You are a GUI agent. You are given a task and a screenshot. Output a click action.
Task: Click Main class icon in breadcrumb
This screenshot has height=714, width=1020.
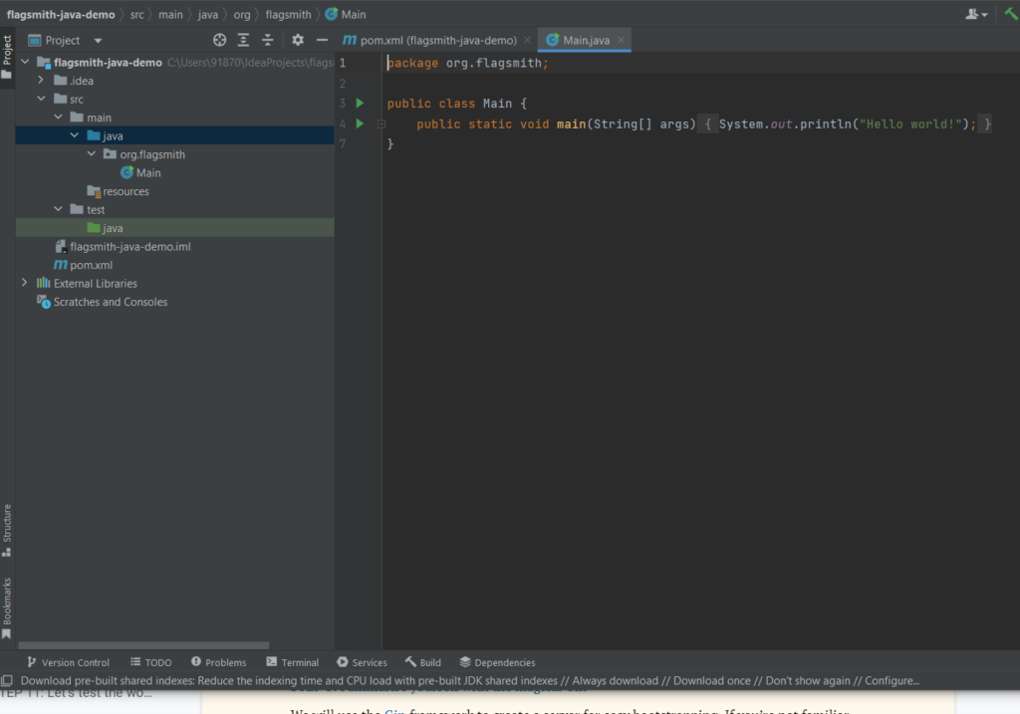[331, 14]
